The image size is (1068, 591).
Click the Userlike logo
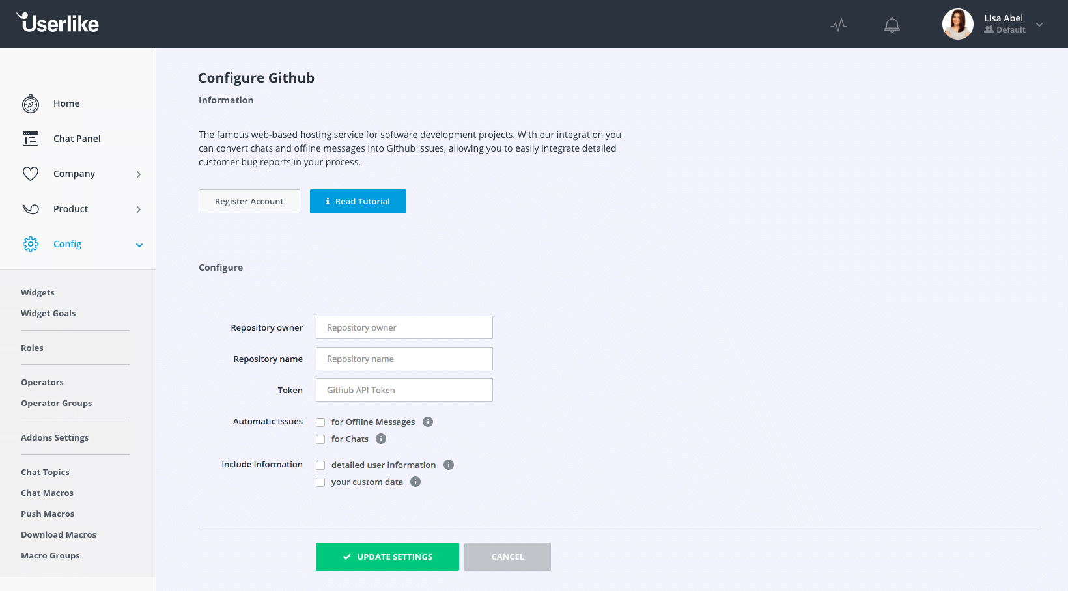pos(58,23)
